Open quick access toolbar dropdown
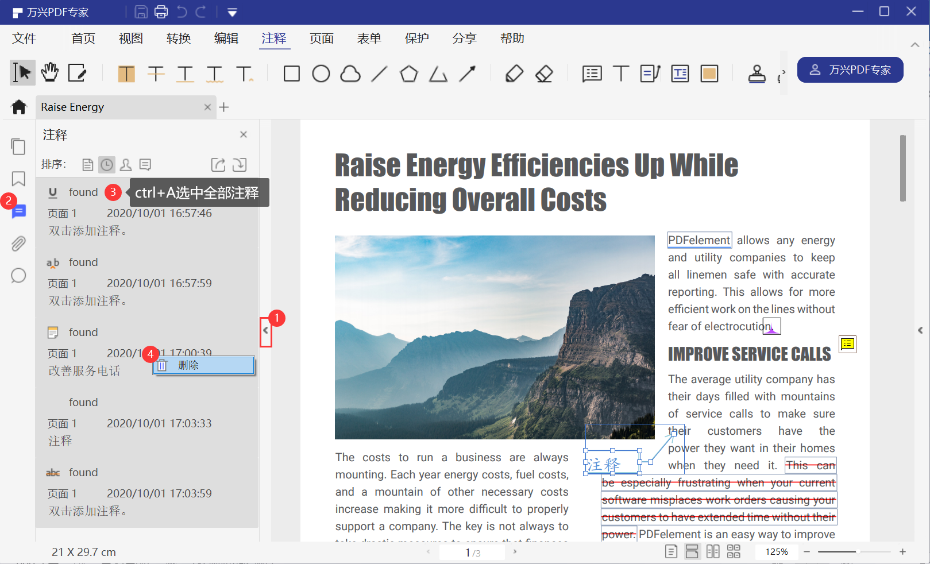This screenshot has height=564, width=930. click(x=232, y=12)
